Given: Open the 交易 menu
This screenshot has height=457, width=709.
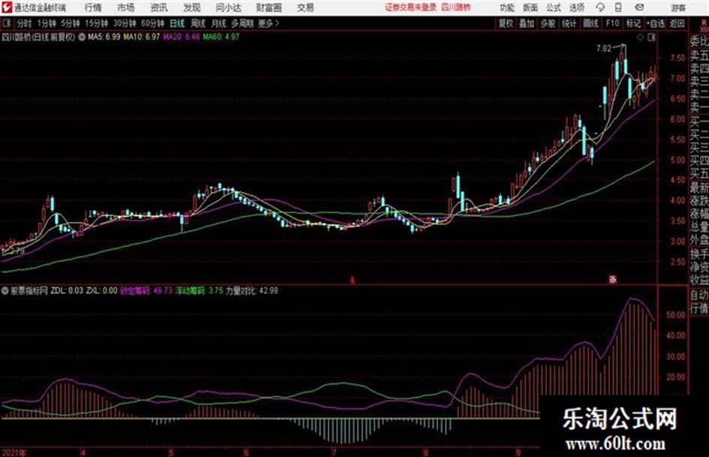Looking at the screenshot, I should point(305,8).
